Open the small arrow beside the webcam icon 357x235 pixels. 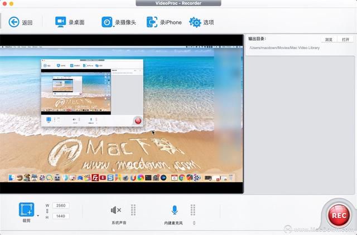click(x=113, y=27)
